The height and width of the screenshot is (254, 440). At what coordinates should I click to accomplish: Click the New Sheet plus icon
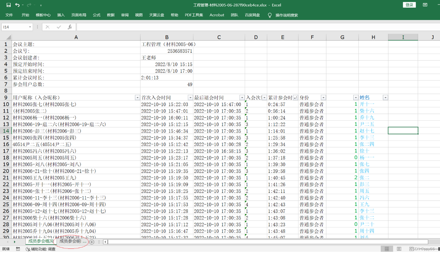(92, 242)
